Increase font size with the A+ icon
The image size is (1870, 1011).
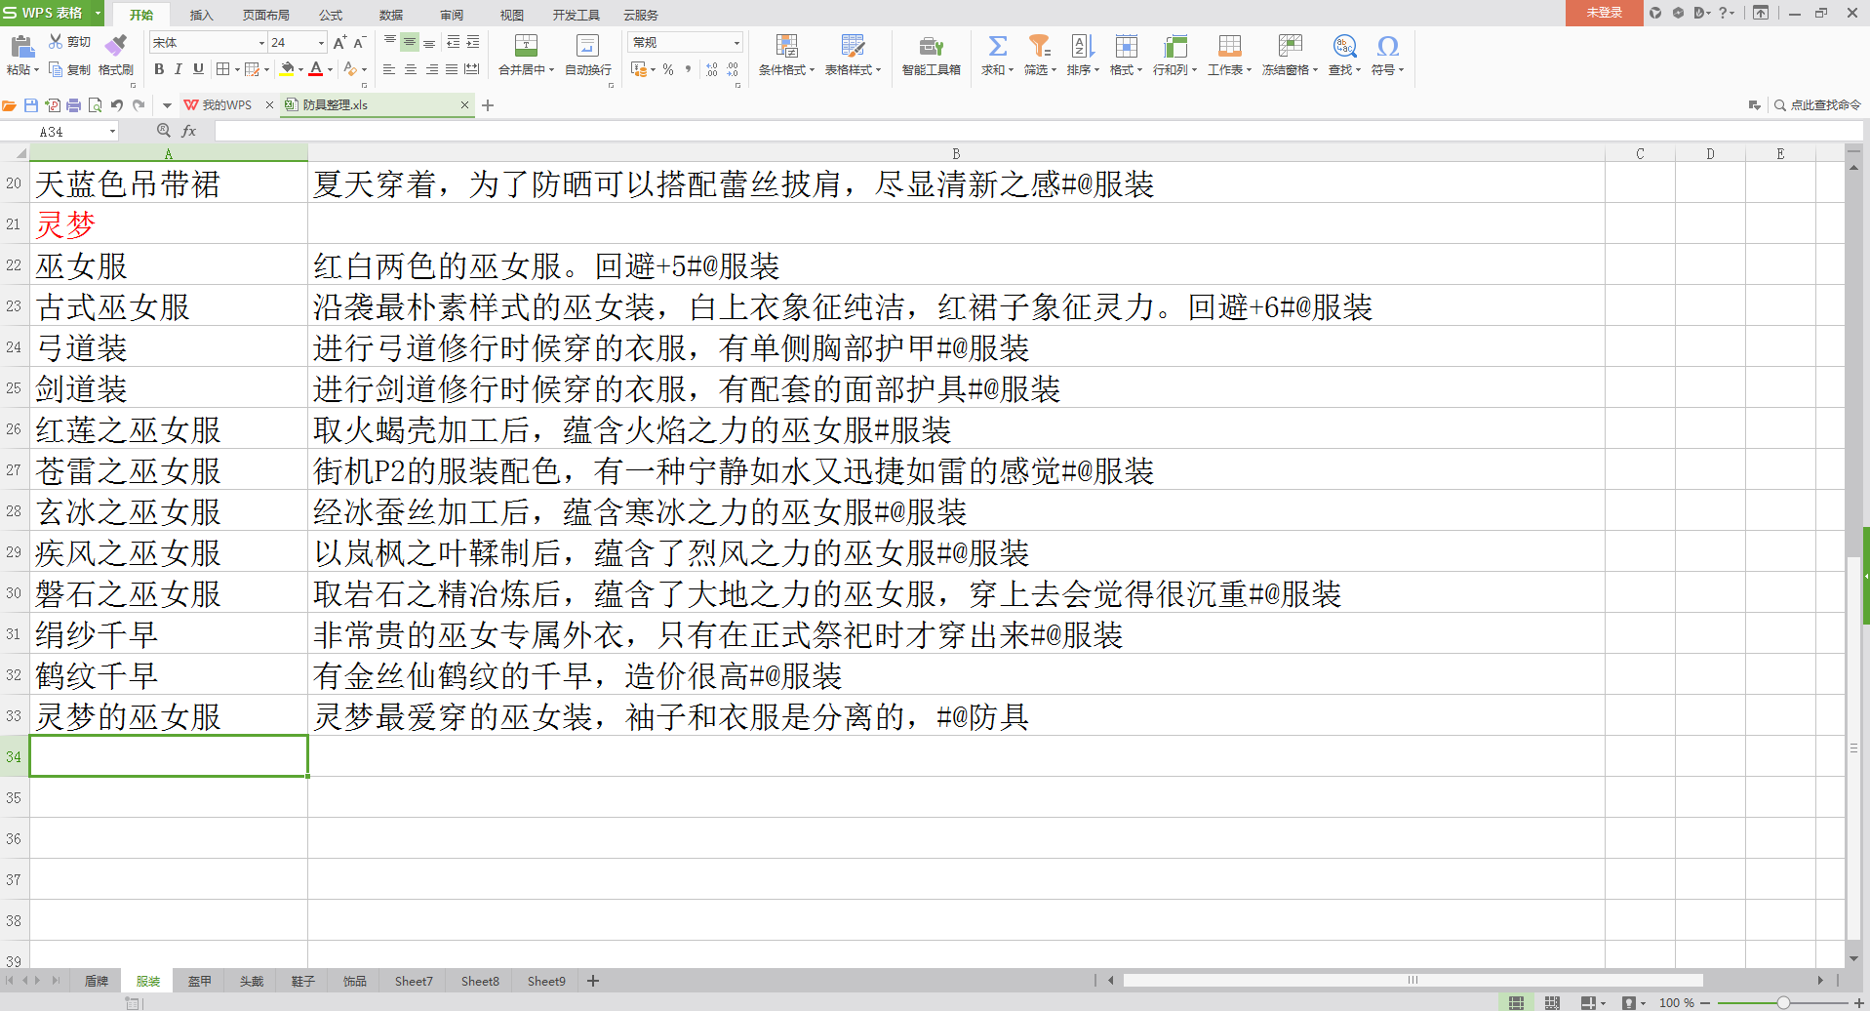click(339, 42)
